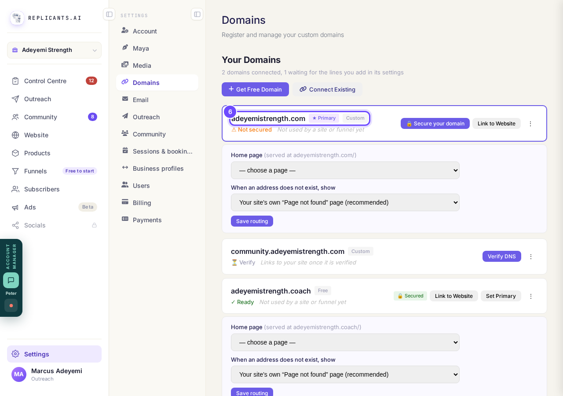This screenshot has width=563, height=396.
Task: Open more options for adeyemistrength.coach
Action: click(531, 296)
